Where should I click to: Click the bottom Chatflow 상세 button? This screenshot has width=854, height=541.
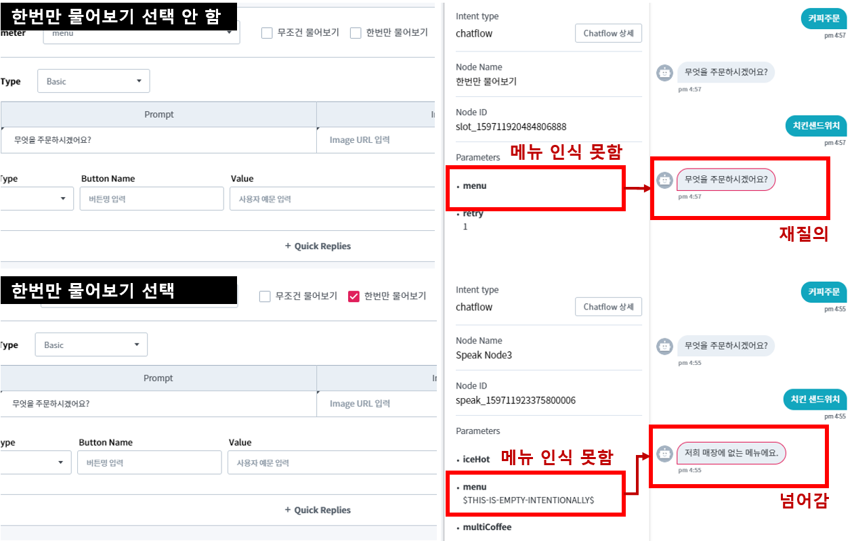pyautogui.click(x=608, y=307)
